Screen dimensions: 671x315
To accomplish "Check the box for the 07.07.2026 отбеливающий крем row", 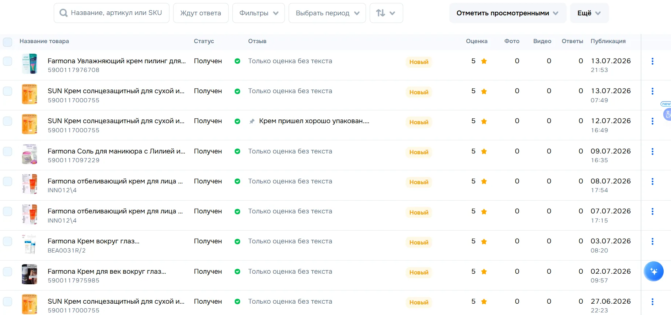I will 8,211.
